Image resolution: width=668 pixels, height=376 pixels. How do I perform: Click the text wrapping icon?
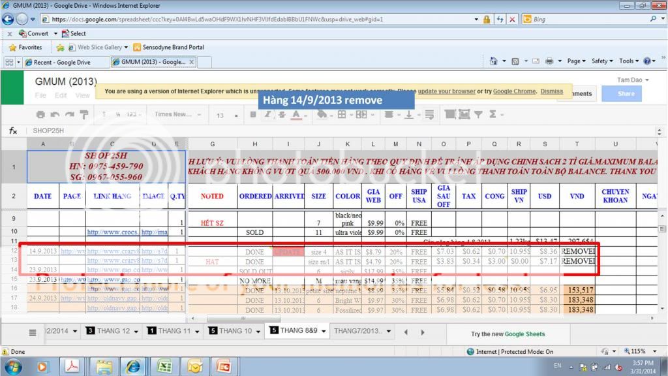coord(428,114)
